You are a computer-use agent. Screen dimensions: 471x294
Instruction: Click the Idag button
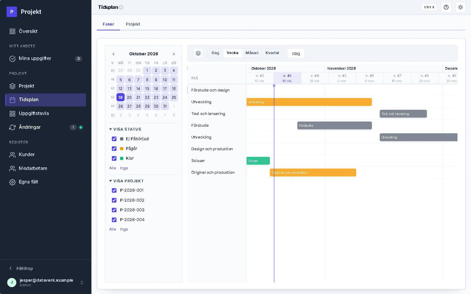296,54
